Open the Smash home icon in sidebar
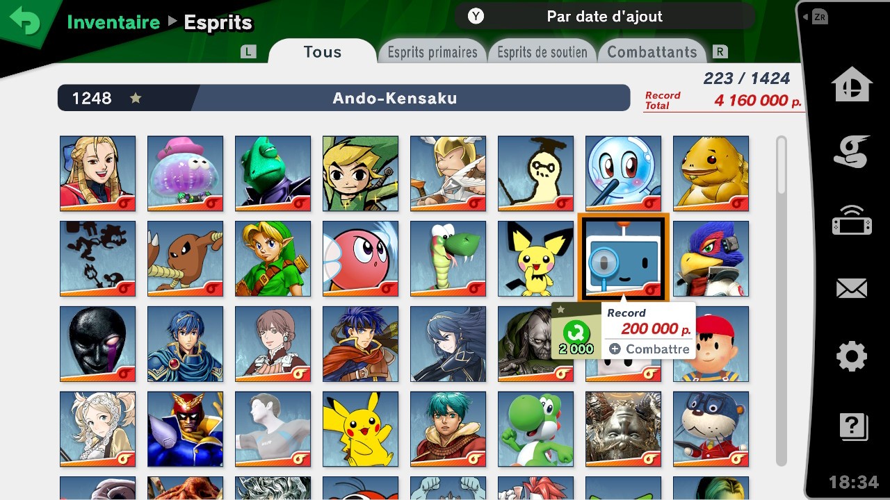 click(852, 85)
